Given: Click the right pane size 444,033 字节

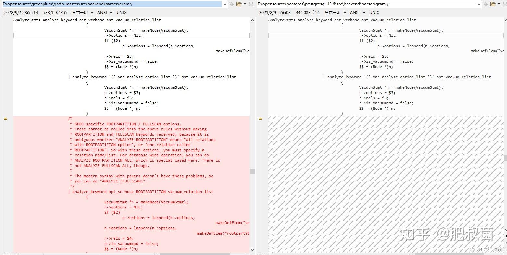Looking at the screenshot, I should click(308, 12).
